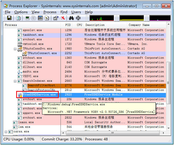Open the Find menu
Image resolution: width=174 pixels, height=145 pixels.
click(x=64, y=12)
